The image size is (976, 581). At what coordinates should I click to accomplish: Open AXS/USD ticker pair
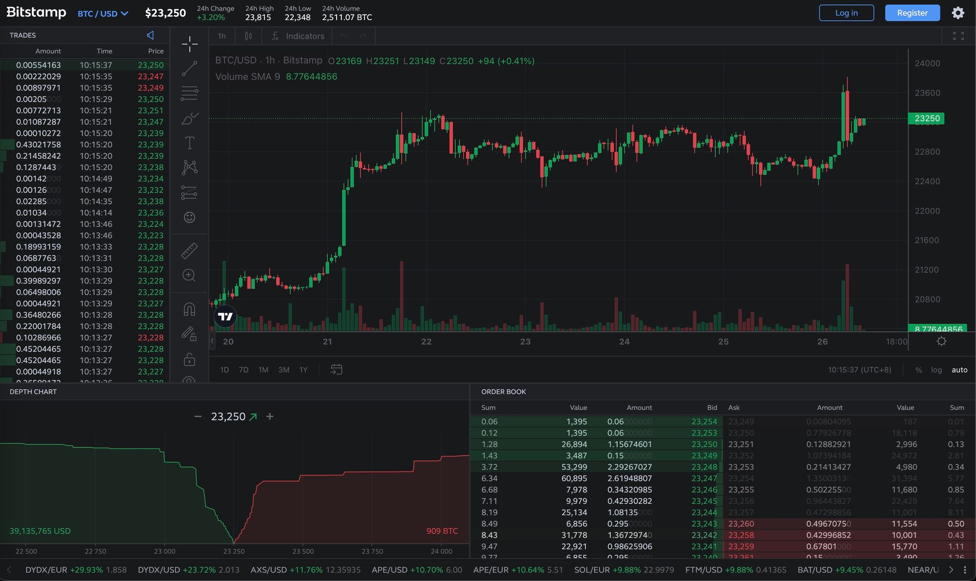tap(305, 570)
